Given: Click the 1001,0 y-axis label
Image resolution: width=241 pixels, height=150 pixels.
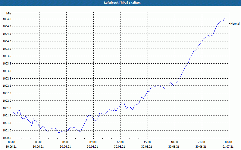Looking at the screenshot, I should 7,130.
